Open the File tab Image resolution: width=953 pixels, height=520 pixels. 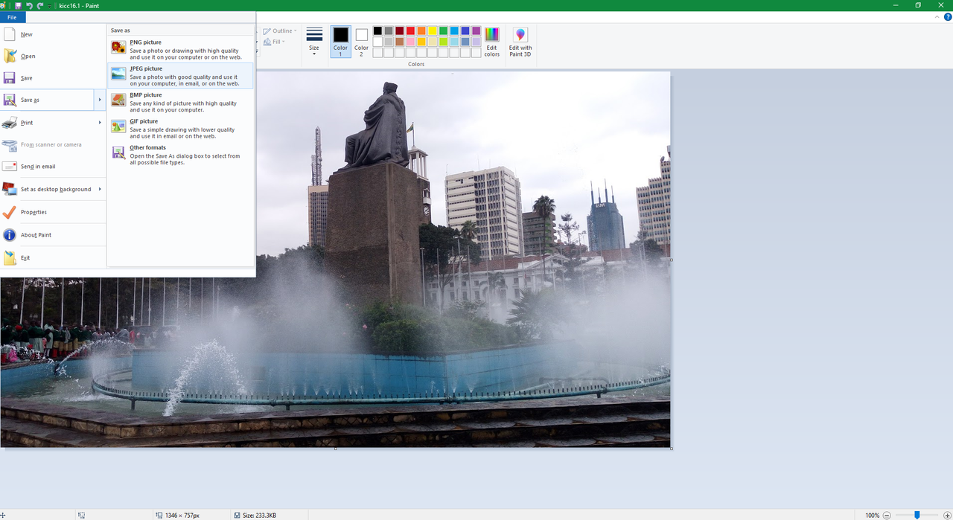(12, 17)
